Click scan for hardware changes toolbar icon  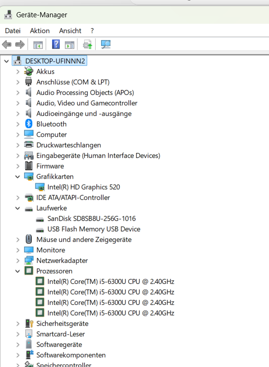[106, 44]
